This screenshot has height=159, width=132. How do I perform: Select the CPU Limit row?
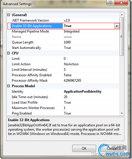point(65,59)
